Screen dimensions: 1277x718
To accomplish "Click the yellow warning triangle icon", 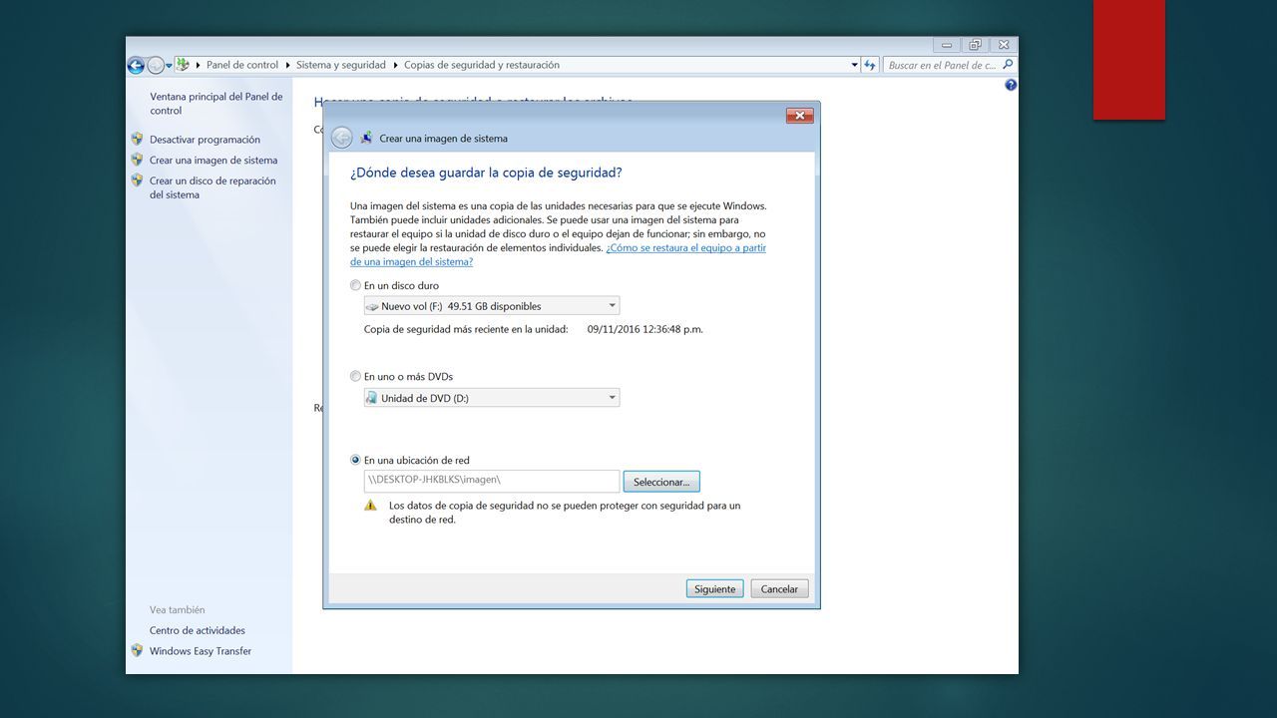I will (x=370, y=506).
